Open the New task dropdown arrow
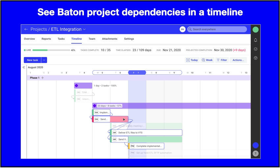The image size is (280, 168). tap(44, 60)
